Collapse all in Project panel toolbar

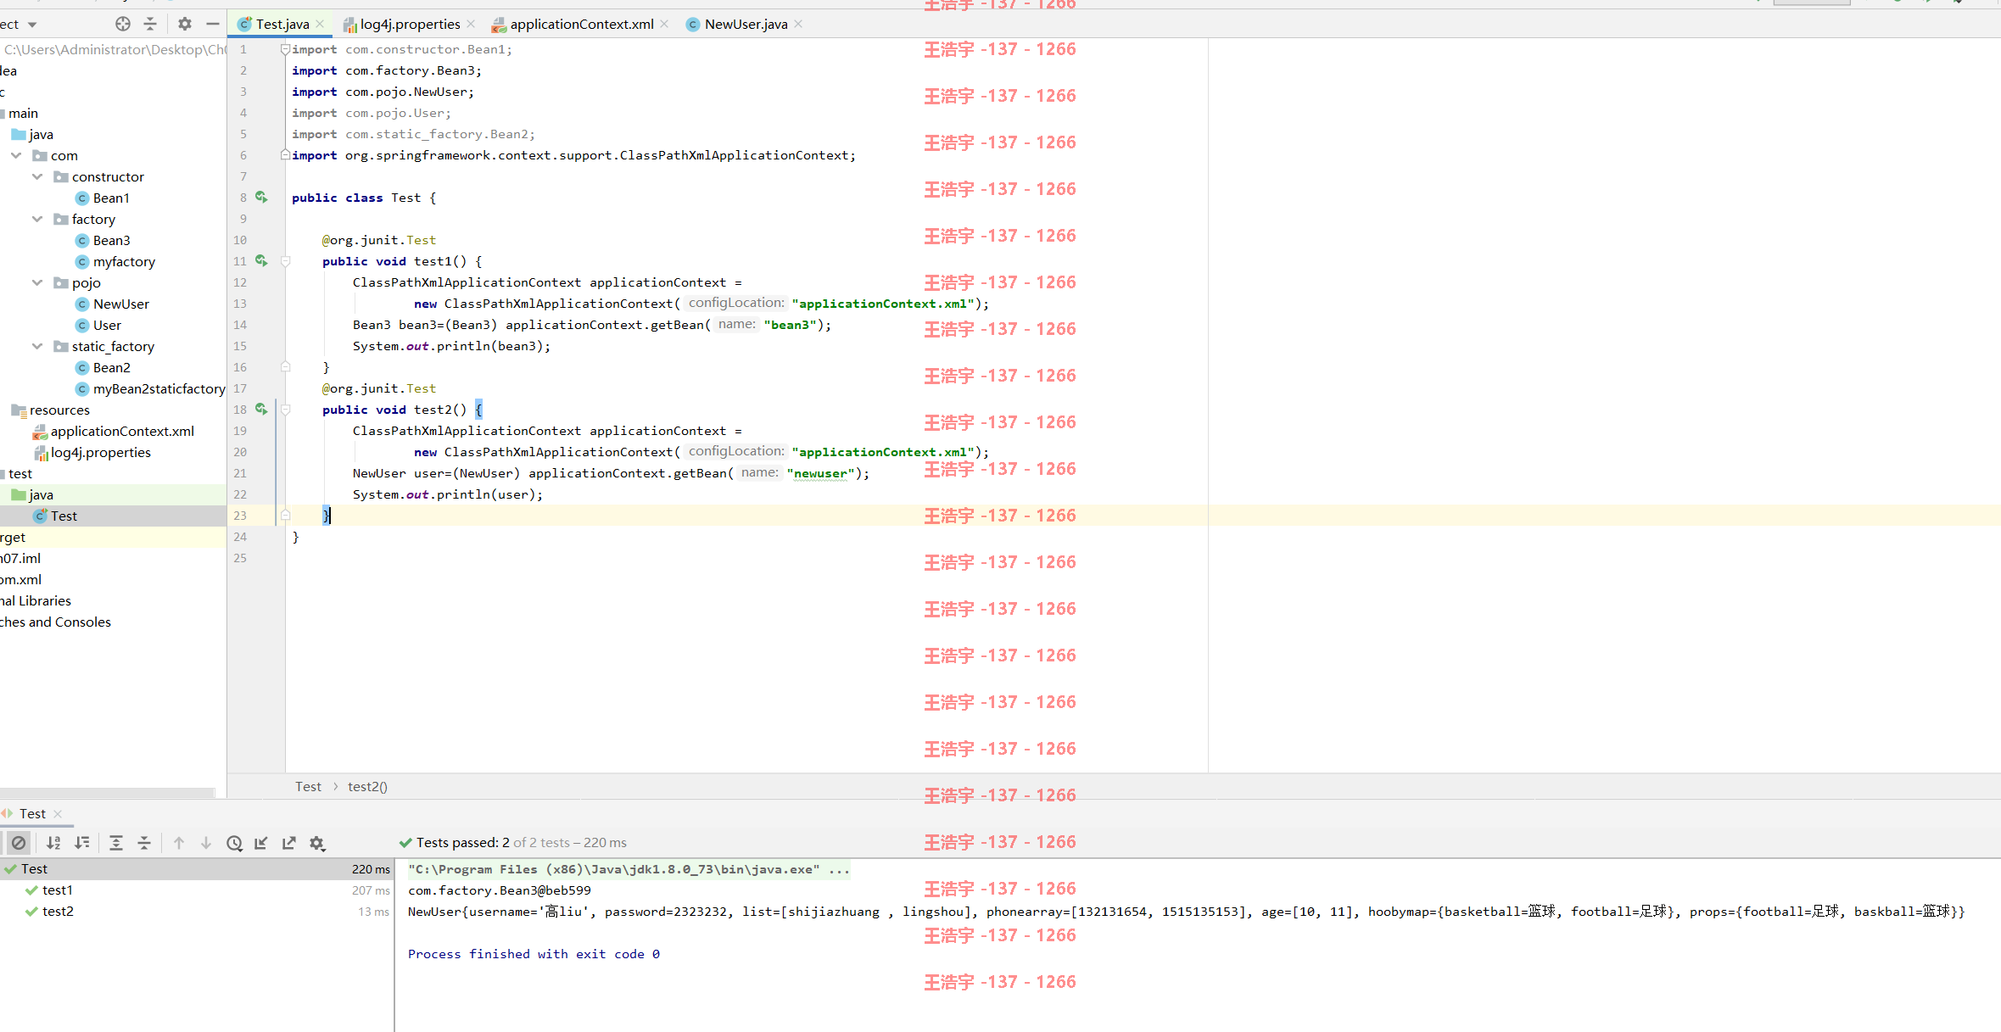150,24
